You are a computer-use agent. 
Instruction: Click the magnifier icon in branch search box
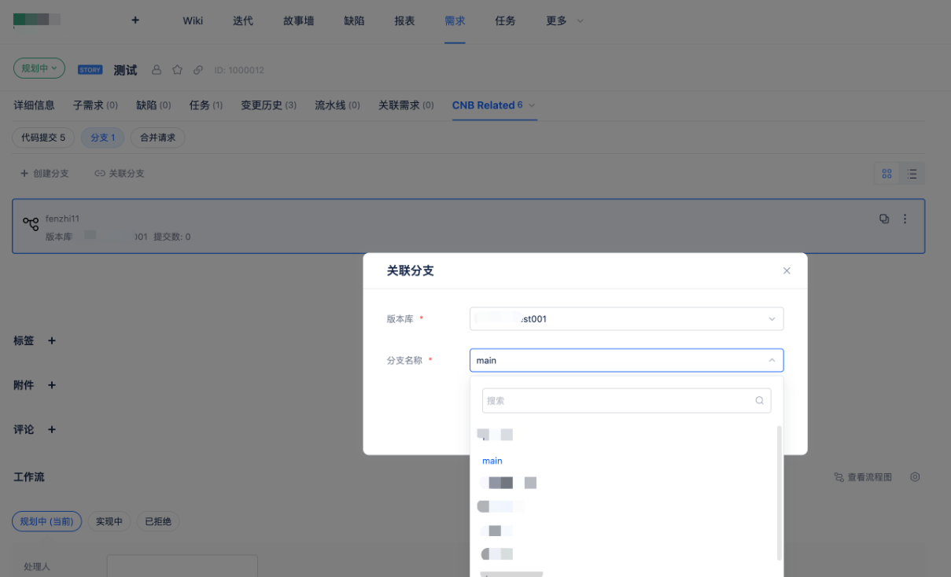pyautogui.click(x=759, y=400)
